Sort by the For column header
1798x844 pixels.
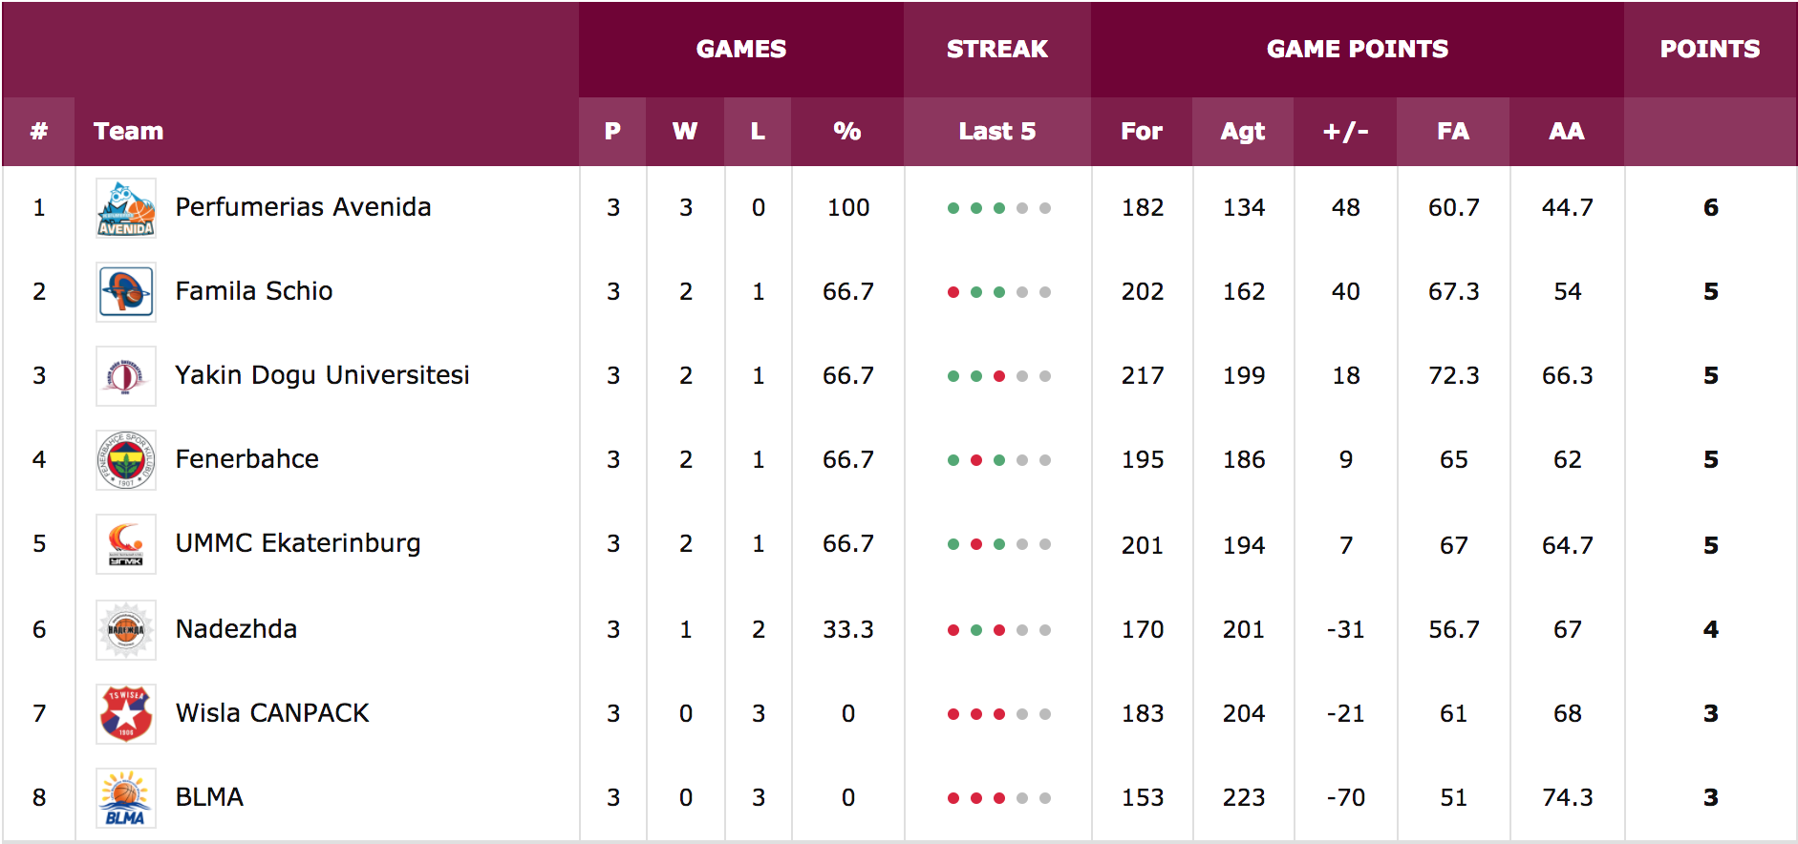(x=1142, y=131)
